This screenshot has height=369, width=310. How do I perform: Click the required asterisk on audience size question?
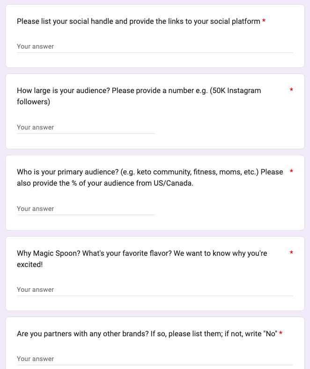click(x=291, y=90)
